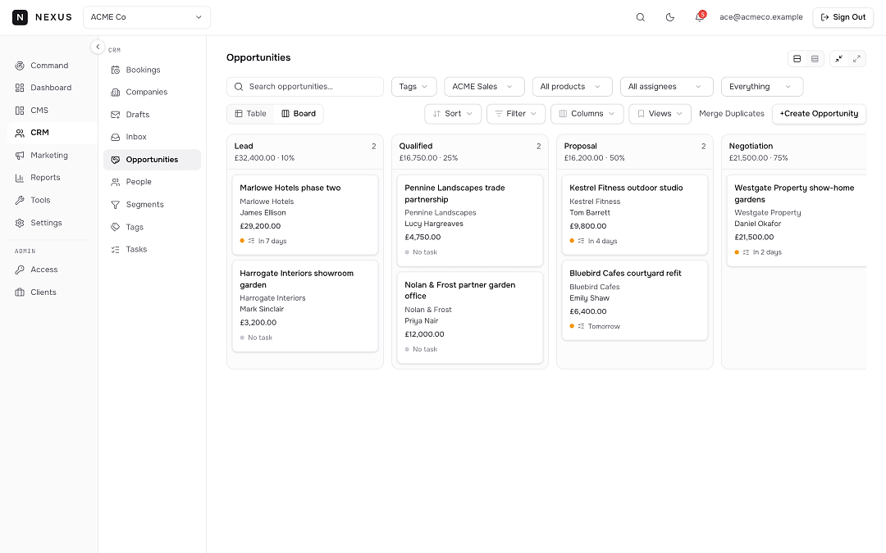Open Dashboard in main navigation

49,88
